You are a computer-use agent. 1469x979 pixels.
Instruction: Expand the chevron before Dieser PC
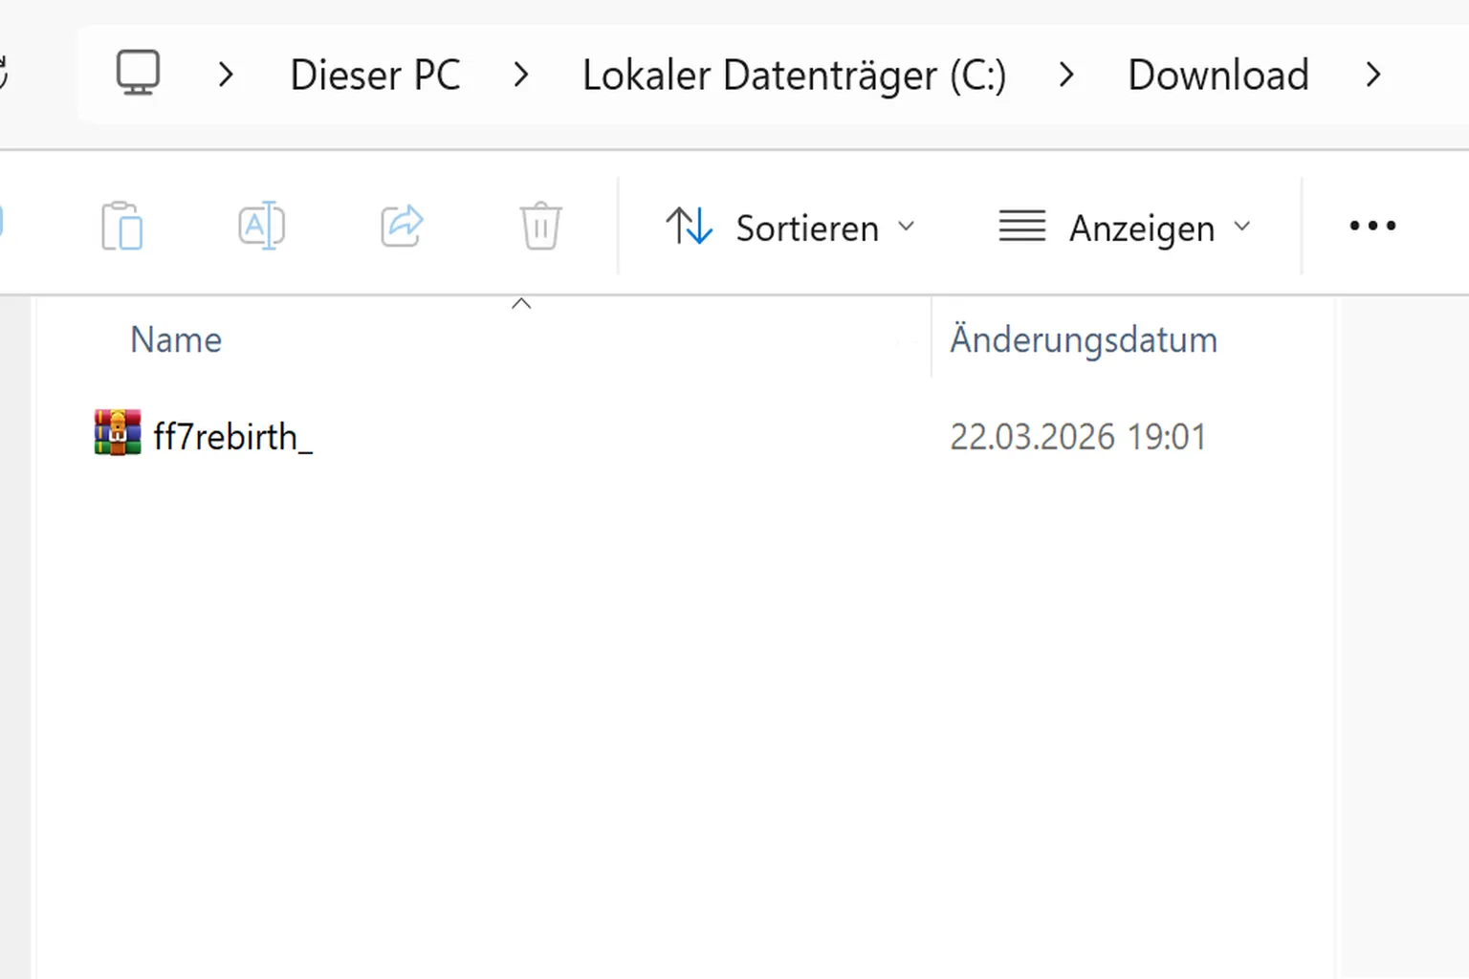pos(226,75)
